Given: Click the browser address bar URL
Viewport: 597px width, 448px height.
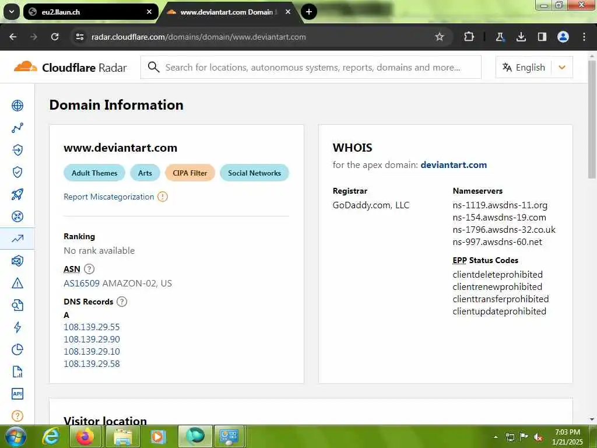Looking at the screenshot, I should (x=198, y=37).
